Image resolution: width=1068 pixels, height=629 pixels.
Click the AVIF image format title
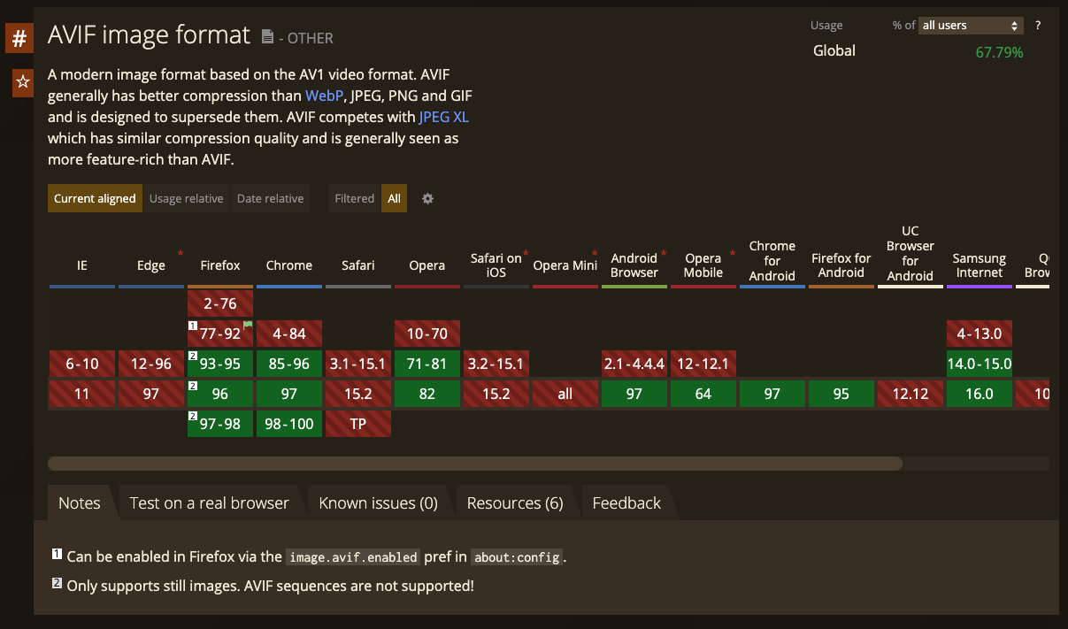150,35
